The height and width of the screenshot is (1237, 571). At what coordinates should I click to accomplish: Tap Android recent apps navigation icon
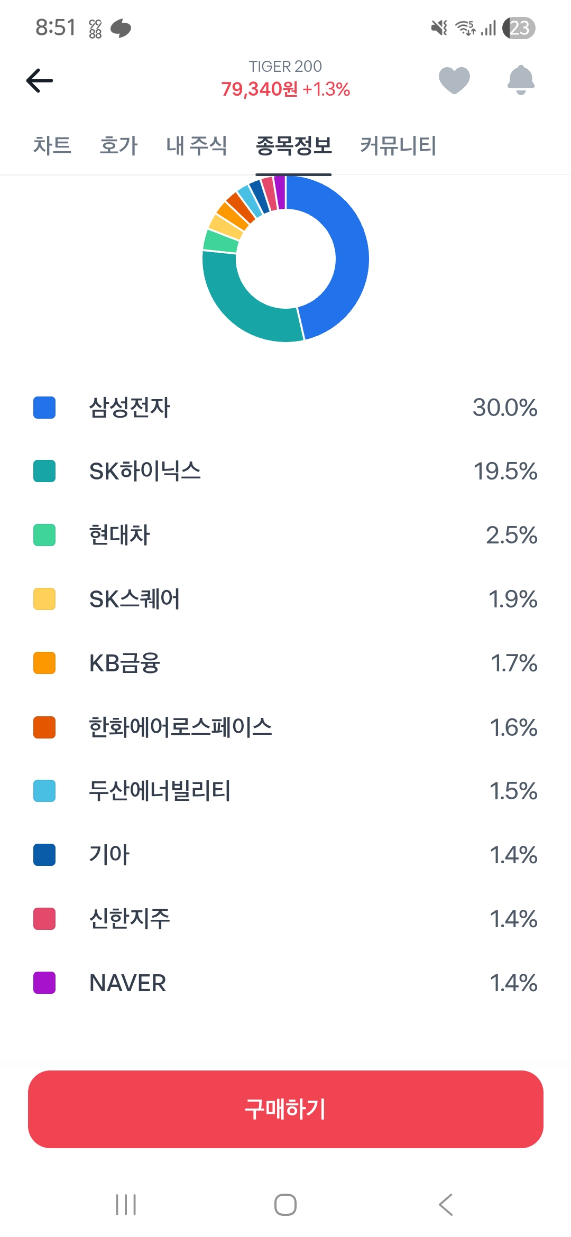click(126, 1205)
